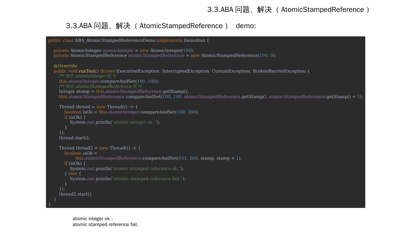Click the @Override annotation
418x235 pixels.
[65, 66]
